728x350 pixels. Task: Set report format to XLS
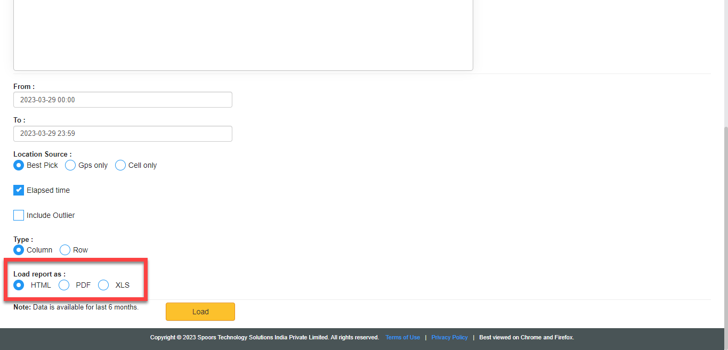103,285
